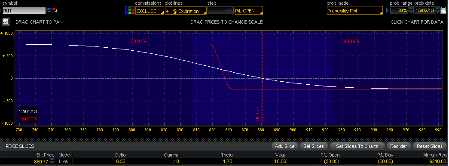This screenshot has height=166, width=449.
Task: Click the Gamma value .10
Action: tap(176, 161)
